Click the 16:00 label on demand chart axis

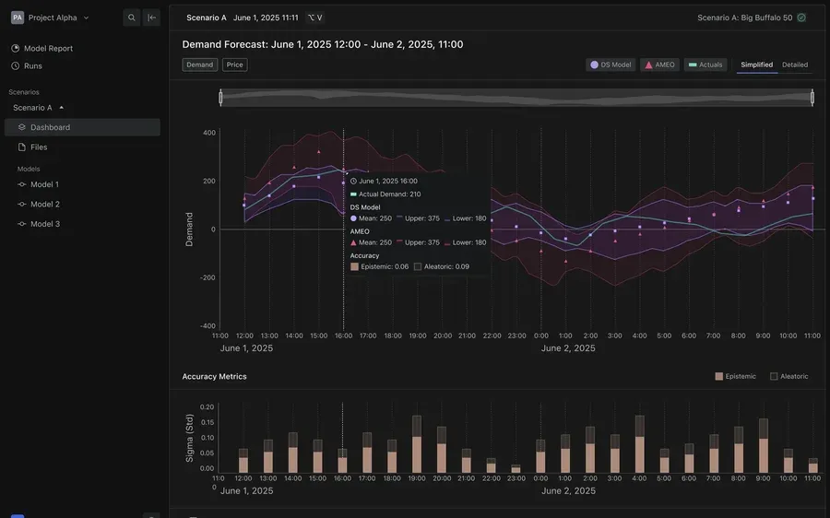(344, 336)
